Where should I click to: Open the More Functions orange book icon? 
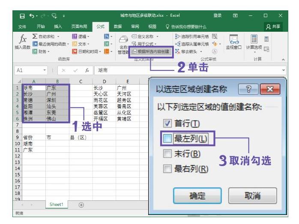[106, 51]
